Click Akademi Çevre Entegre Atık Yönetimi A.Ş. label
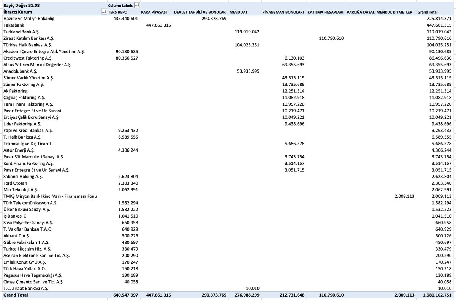The height and width of the screenshot is (300, 456). coord(44,51)
